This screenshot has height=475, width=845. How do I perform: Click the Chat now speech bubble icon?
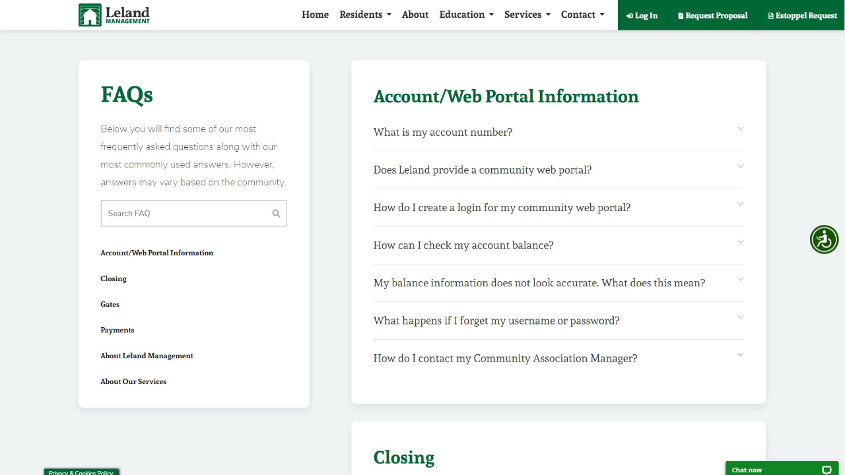[x=826, y=470]
